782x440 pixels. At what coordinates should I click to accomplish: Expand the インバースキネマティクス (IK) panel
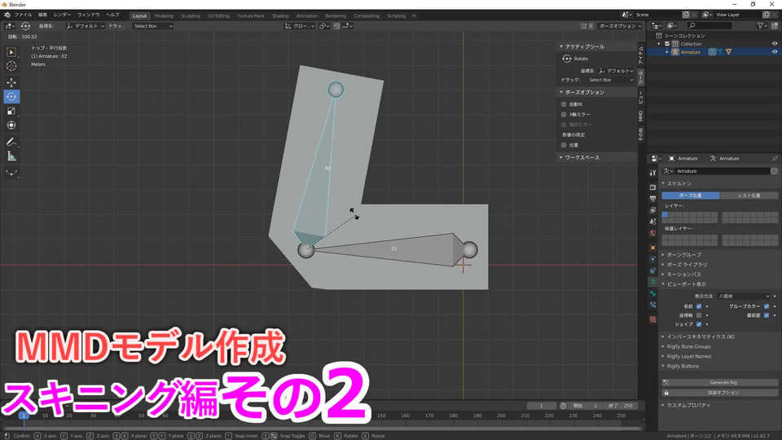(x=700, y=337)
